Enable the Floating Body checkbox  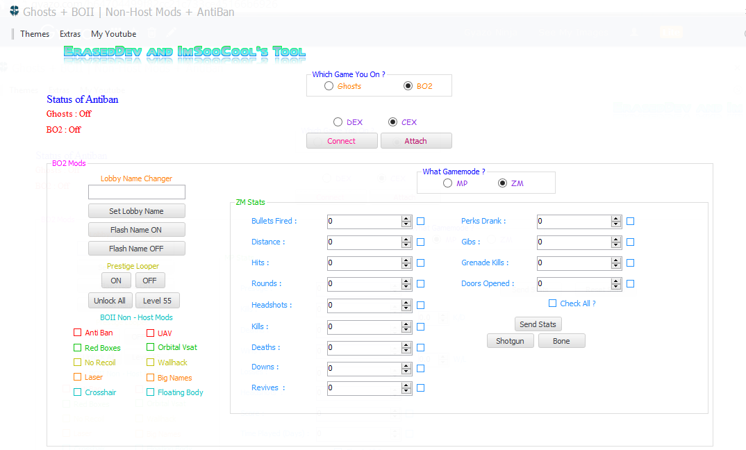pyautogui.click(x=150, y=392)
